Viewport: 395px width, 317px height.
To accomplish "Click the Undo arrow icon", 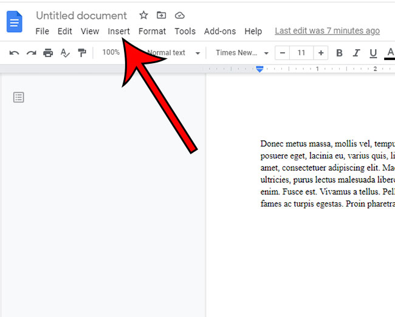I will [x=14, y=53].
